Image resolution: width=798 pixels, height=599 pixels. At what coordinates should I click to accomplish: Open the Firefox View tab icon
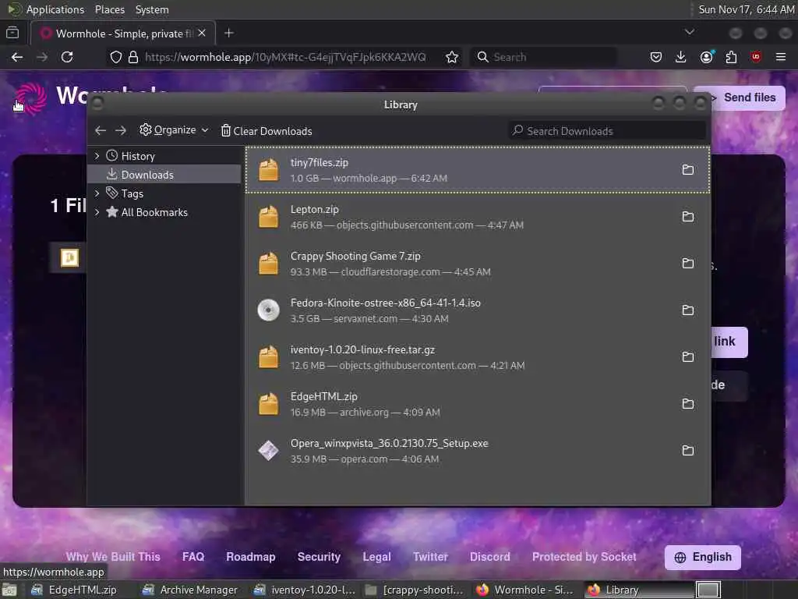pyautogui.click(x=12, y=33)
